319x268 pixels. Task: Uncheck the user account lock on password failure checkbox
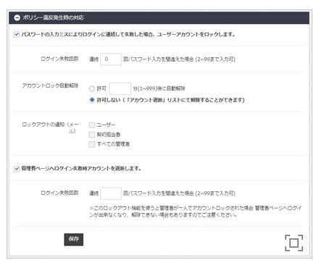pos(17,35)
